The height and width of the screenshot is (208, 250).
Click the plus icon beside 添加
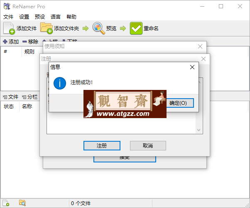tap(5, 42)
